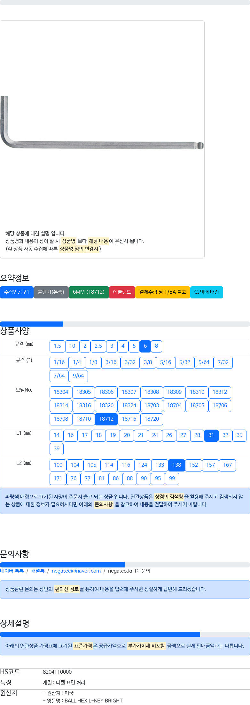Open the 채널톡 chat link

coord(38,571)
